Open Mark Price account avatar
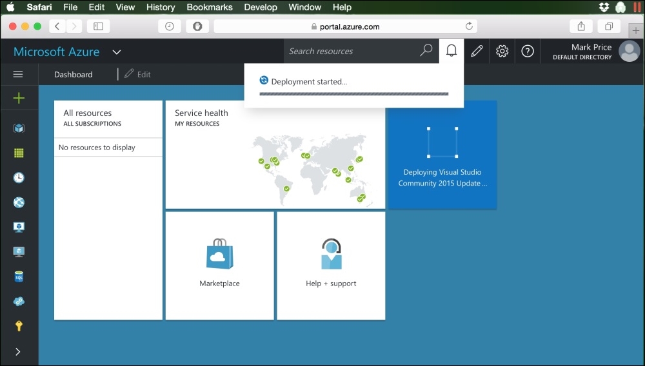This screenshot has width=645, height=366. (x=630, y=52)
